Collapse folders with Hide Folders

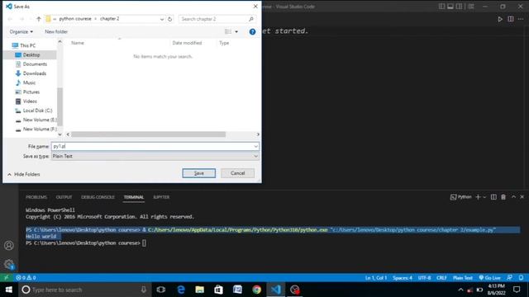pos(24,174)
